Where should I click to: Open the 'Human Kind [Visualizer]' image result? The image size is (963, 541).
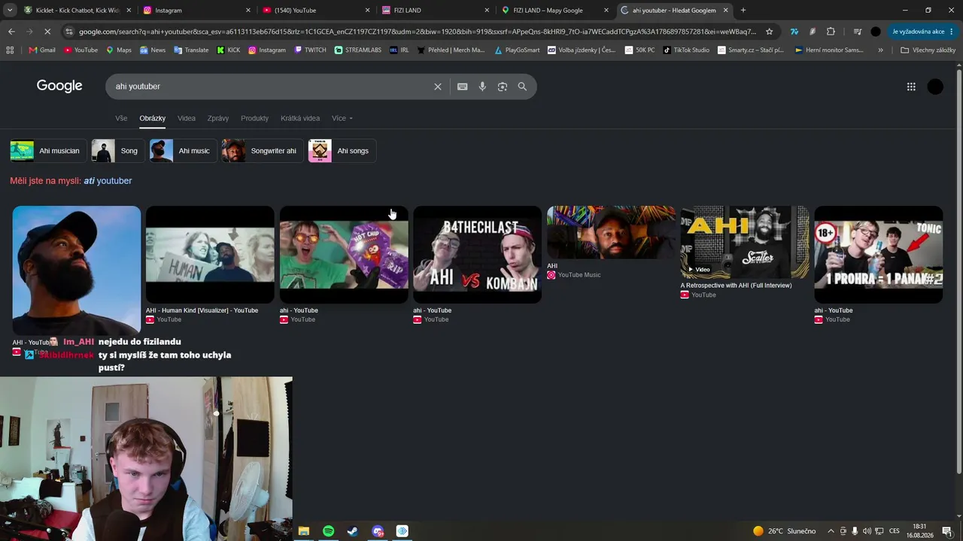coord(210,255)
